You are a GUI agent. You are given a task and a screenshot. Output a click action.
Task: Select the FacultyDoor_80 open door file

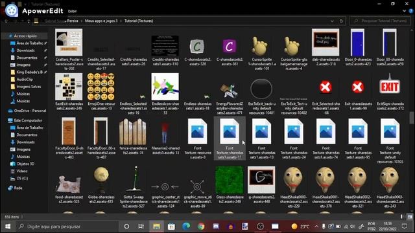point(101,131)
